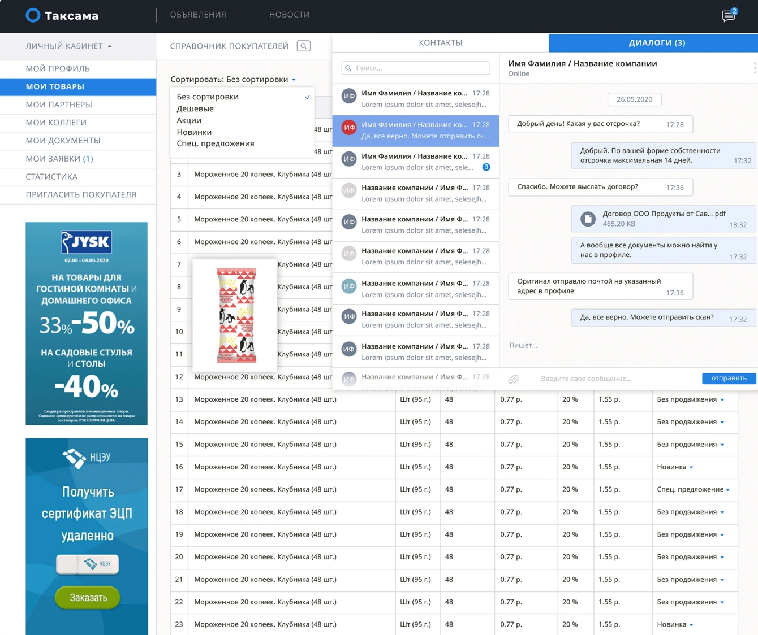This screenshot has width=758, height=635.
Task: Click the date label 26.05.2020 in chat
Action: click(634, 99)
